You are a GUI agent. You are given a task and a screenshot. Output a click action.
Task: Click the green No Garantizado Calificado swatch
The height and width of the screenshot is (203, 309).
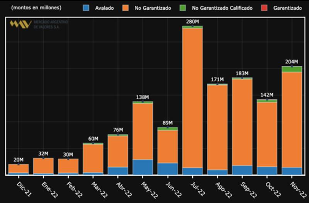tap(183, 8)
